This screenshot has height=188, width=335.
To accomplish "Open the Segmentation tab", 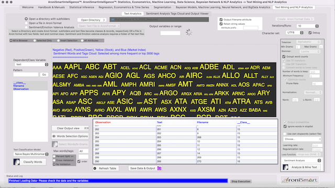I will (x=162, y=7).
